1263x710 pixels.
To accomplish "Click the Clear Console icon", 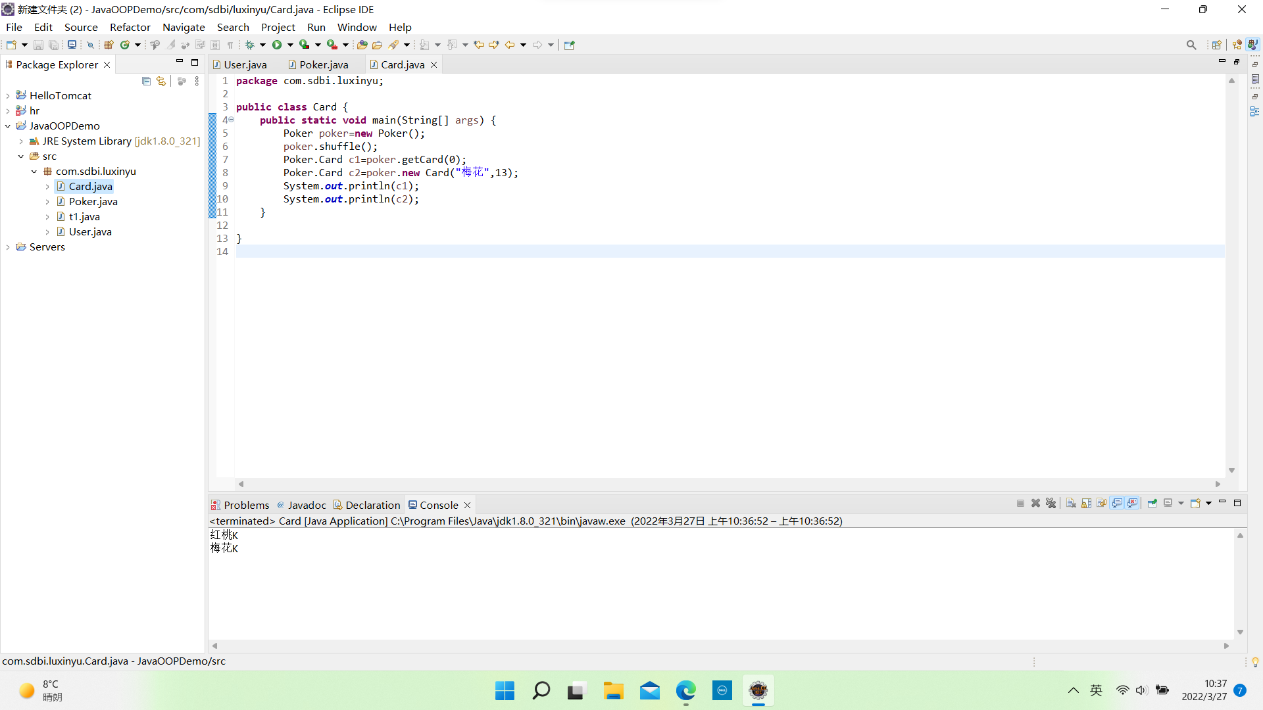I will tap(1071, 504).
